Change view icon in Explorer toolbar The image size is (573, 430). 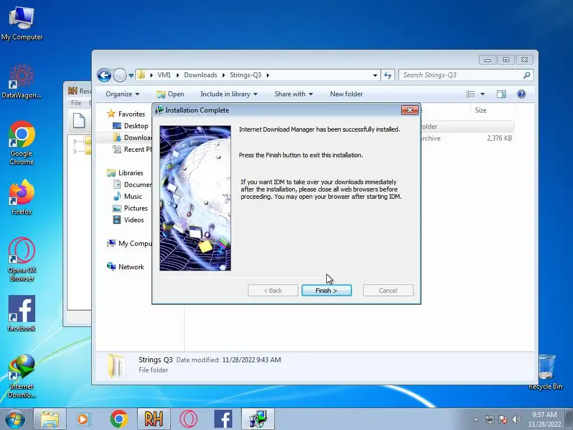tap(471, 94)
